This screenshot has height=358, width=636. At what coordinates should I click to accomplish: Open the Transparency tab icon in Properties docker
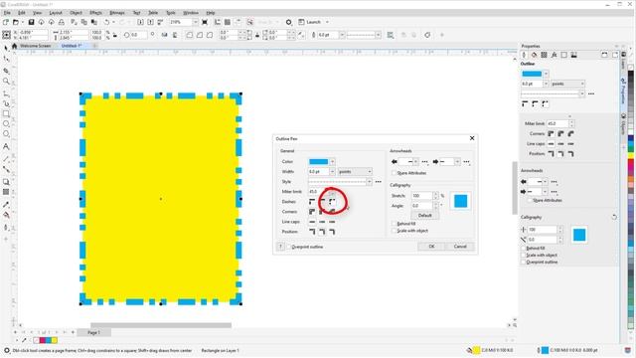coord(544,55)
